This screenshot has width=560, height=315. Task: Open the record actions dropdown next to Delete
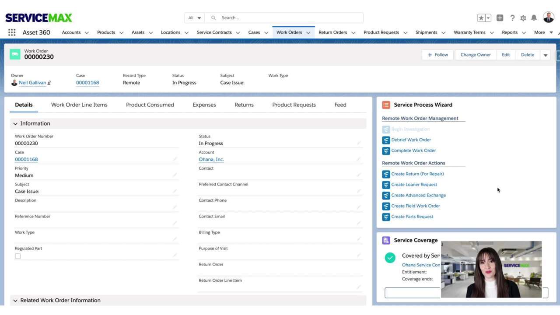[x=546, y=55]
